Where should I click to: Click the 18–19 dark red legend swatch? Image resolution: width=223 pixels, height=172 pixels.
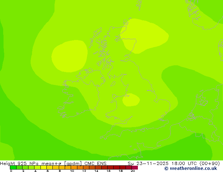coord(123,167)
